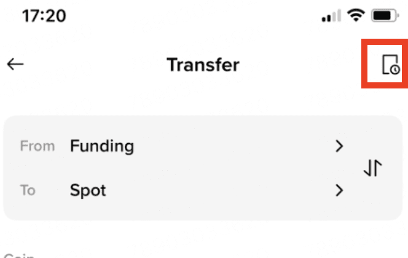Swap the From and To accounts
Viewport: 408px width, 258px height.
click(373, 168)
